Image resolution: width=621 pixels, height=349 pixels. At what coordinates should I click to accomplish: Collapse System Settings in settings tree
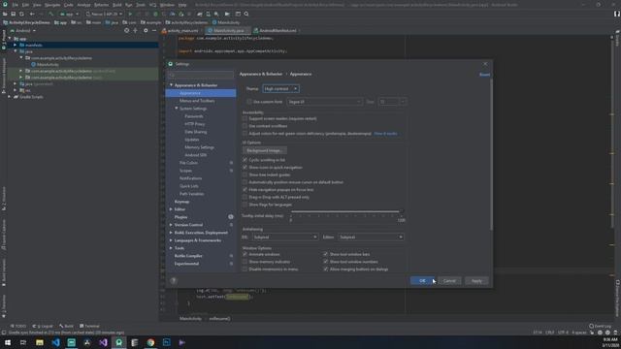(177, 109)
